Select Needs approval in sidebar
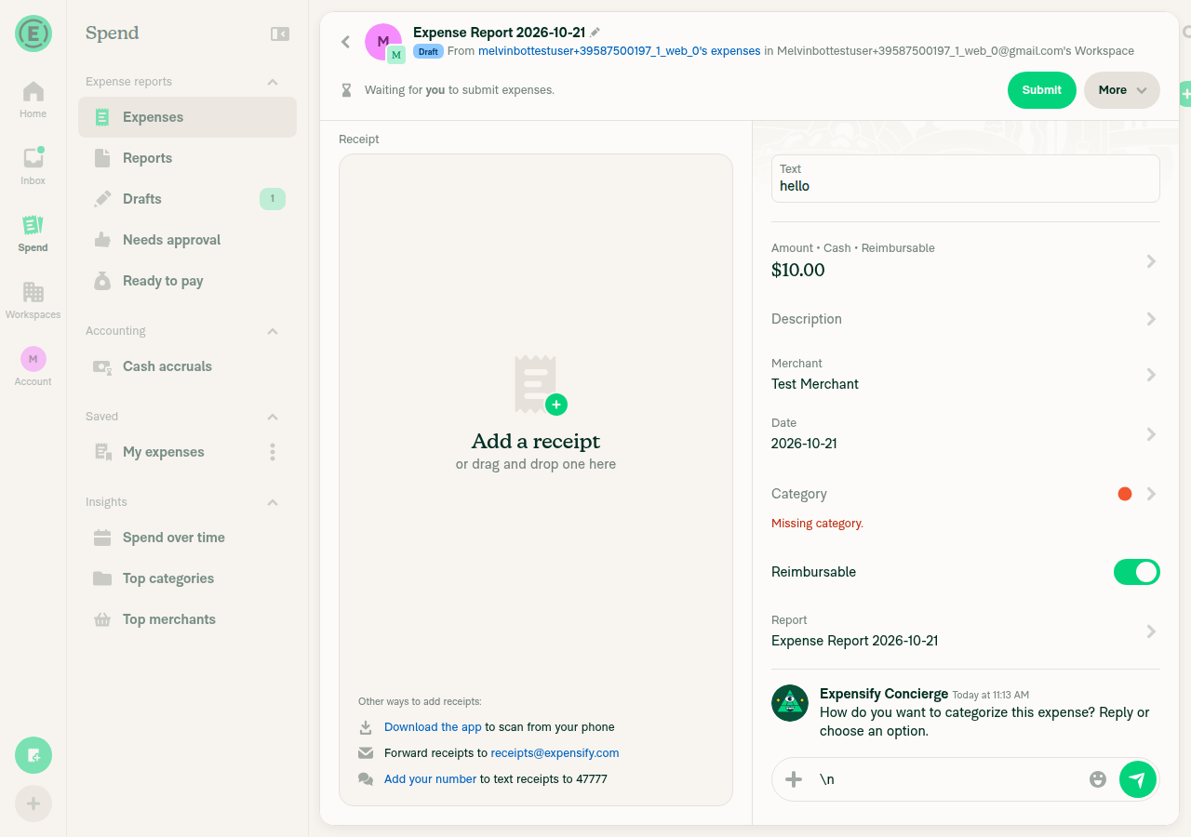Screen dimensions: 1191x837 [x=187, y=240]
